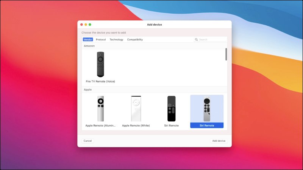Click the Fire TV Remote (Voice) label
This screenshot has height=170, width=303.
tap(100, 81)
